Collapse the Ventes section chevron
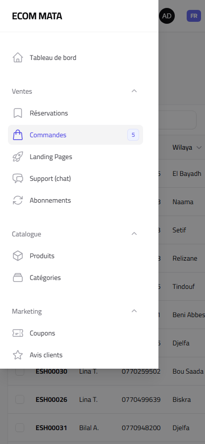Viewport: 205px width, 444px height. coord(134,91)
